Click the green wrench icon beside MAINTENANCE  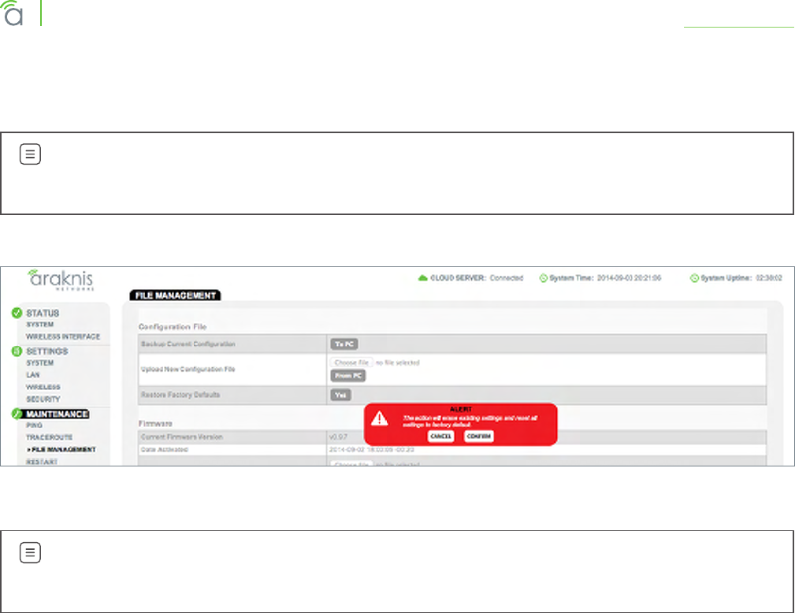click(x=17, y=414)
